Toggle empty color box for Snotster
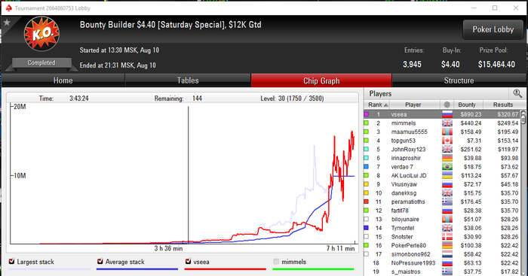This screenshot has width=528, height=276. (366, 237)
